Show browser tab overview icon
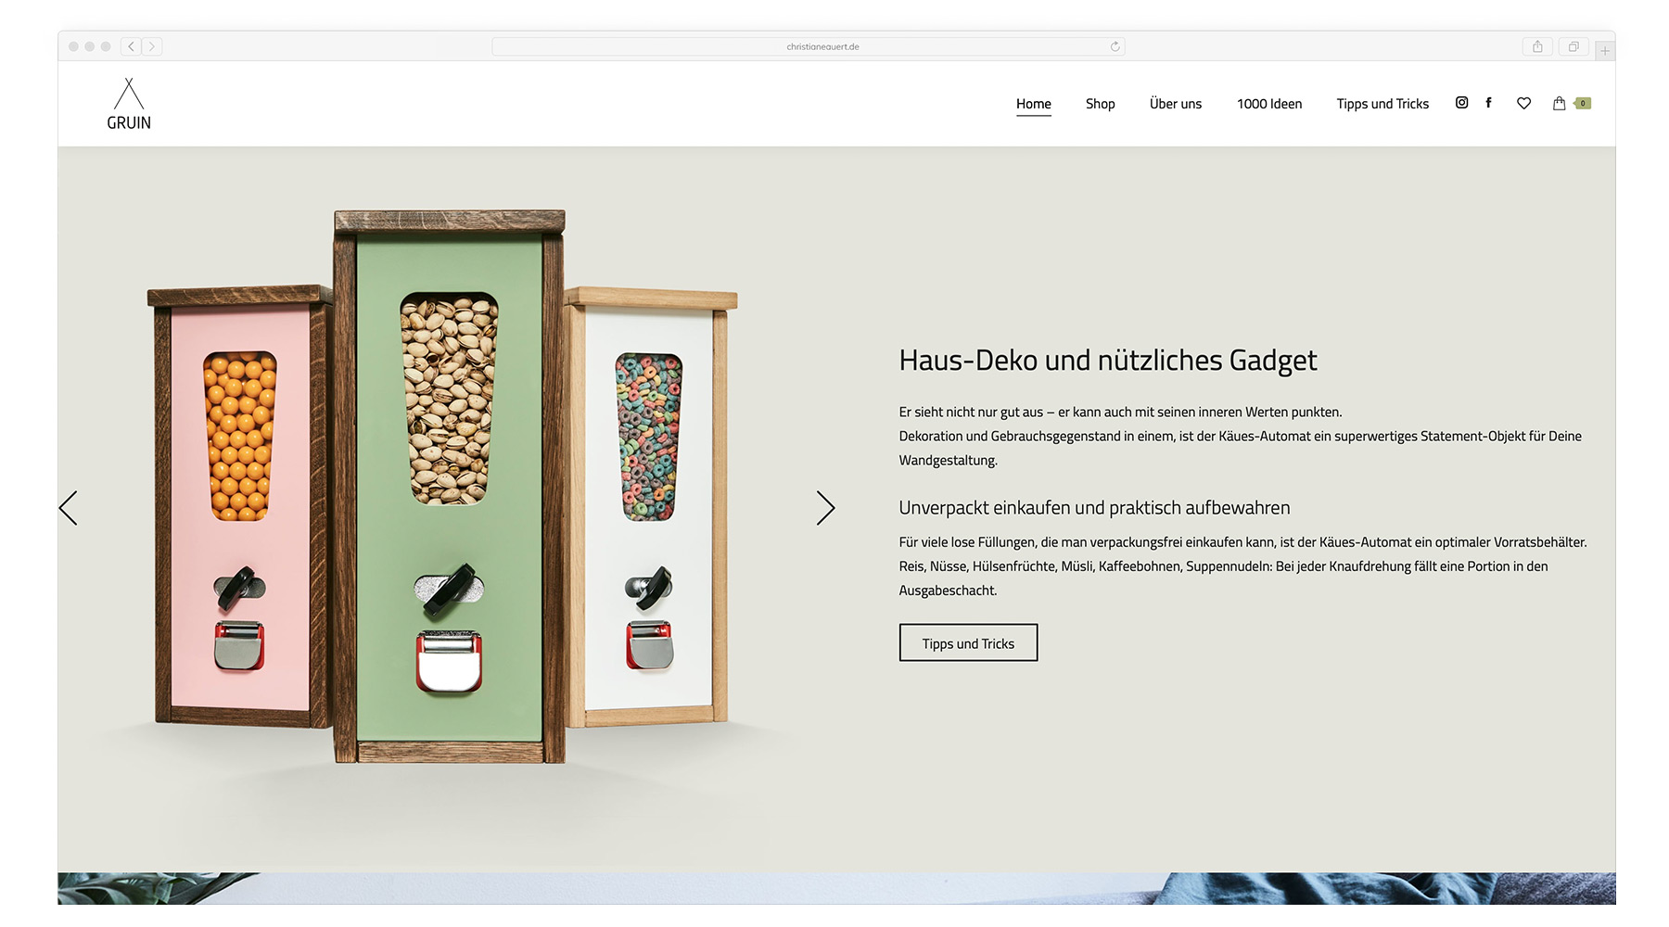This screenshot has height=927, width=1669. [x=1573, y=46]
